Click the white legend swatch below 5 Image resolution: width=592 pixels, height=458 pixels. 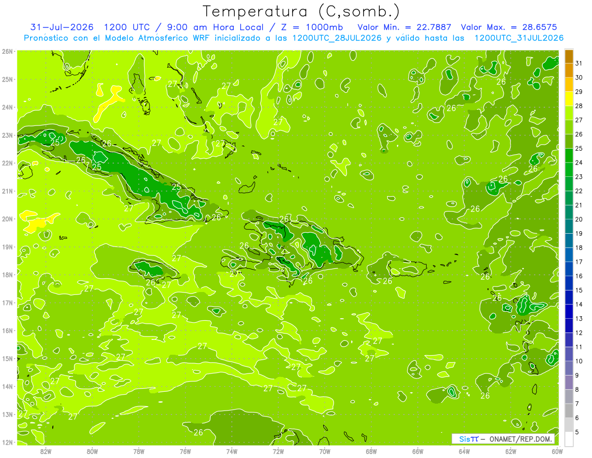click(x=569, y=439)
